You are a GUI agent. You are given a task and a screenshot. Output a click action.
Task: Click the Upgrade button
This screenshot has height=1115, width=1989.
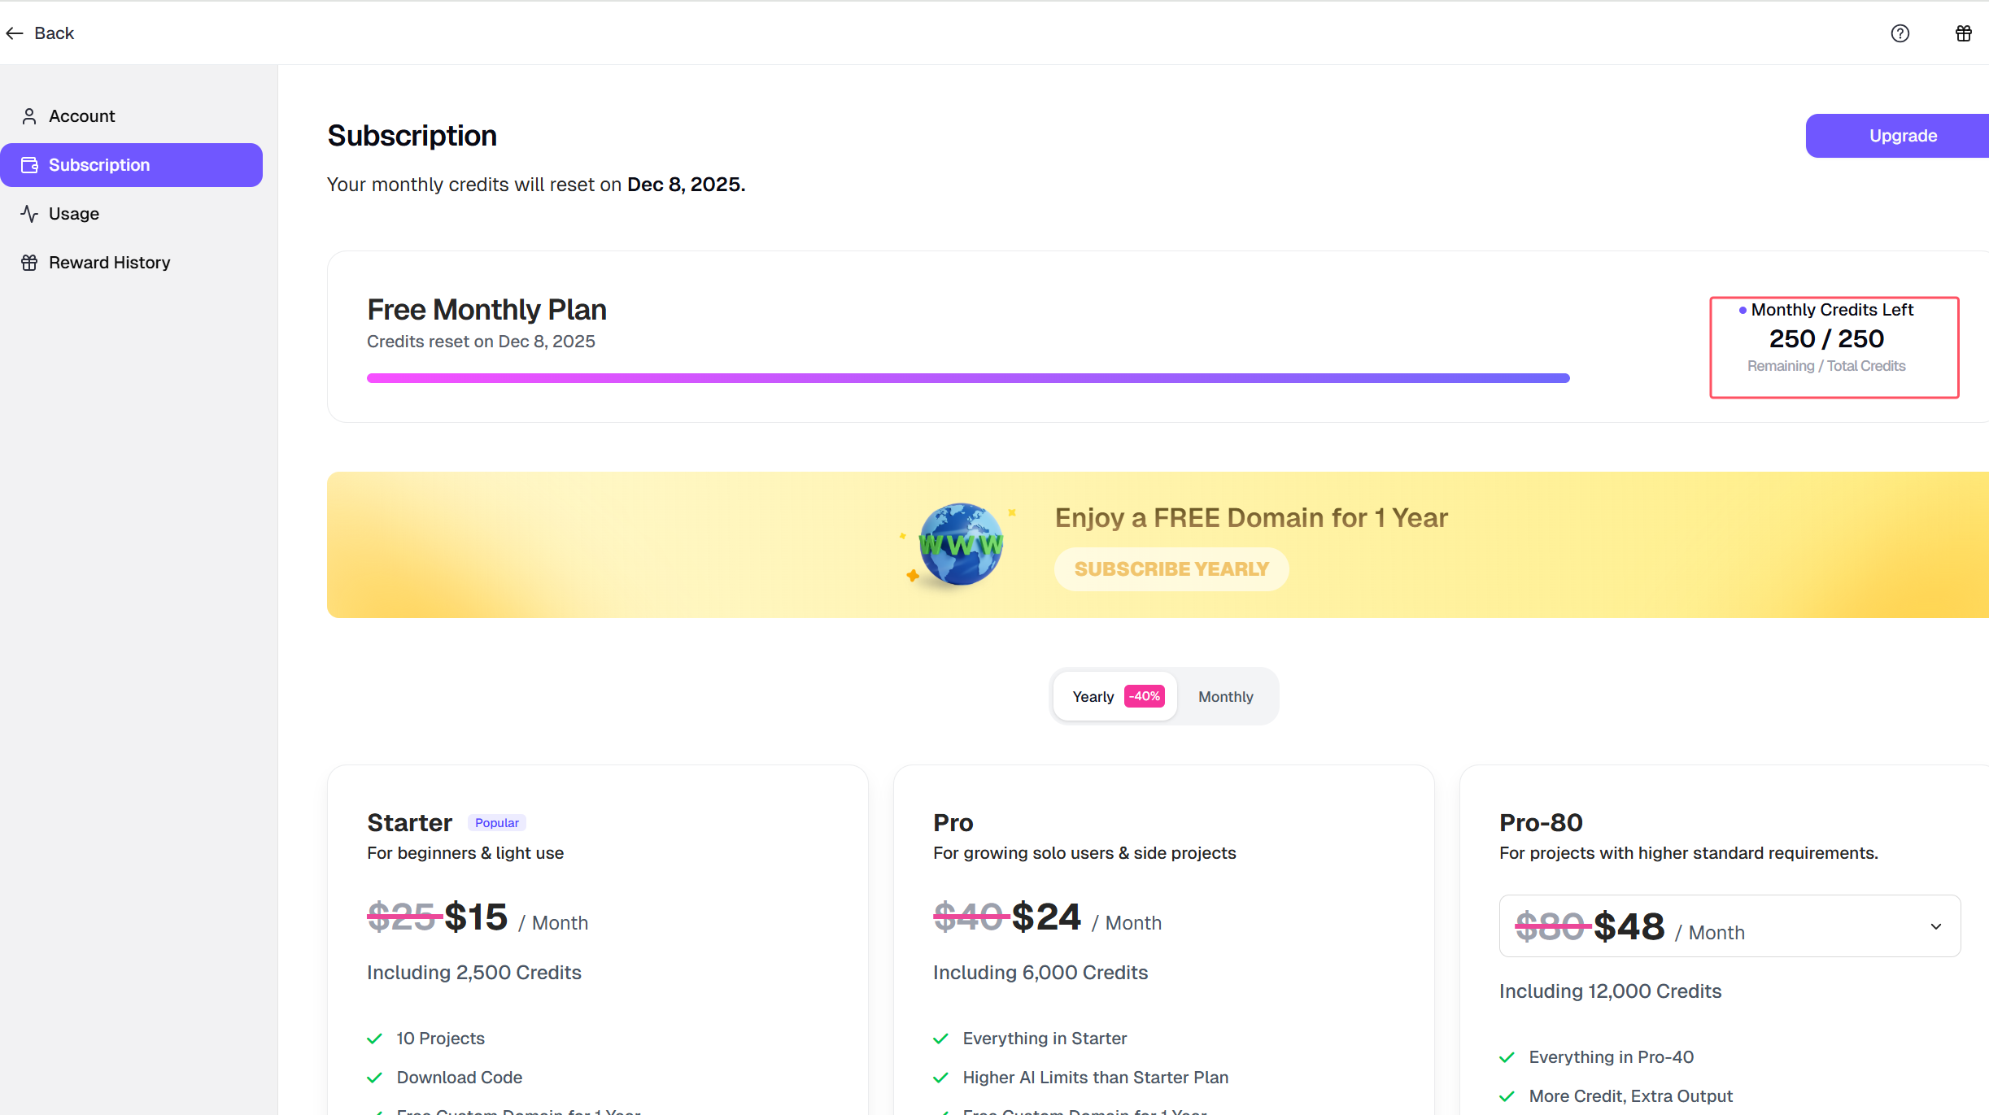click(1902, 136)
